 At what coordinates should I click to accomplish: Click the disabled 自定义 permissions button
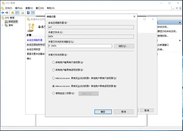point(89,94)
